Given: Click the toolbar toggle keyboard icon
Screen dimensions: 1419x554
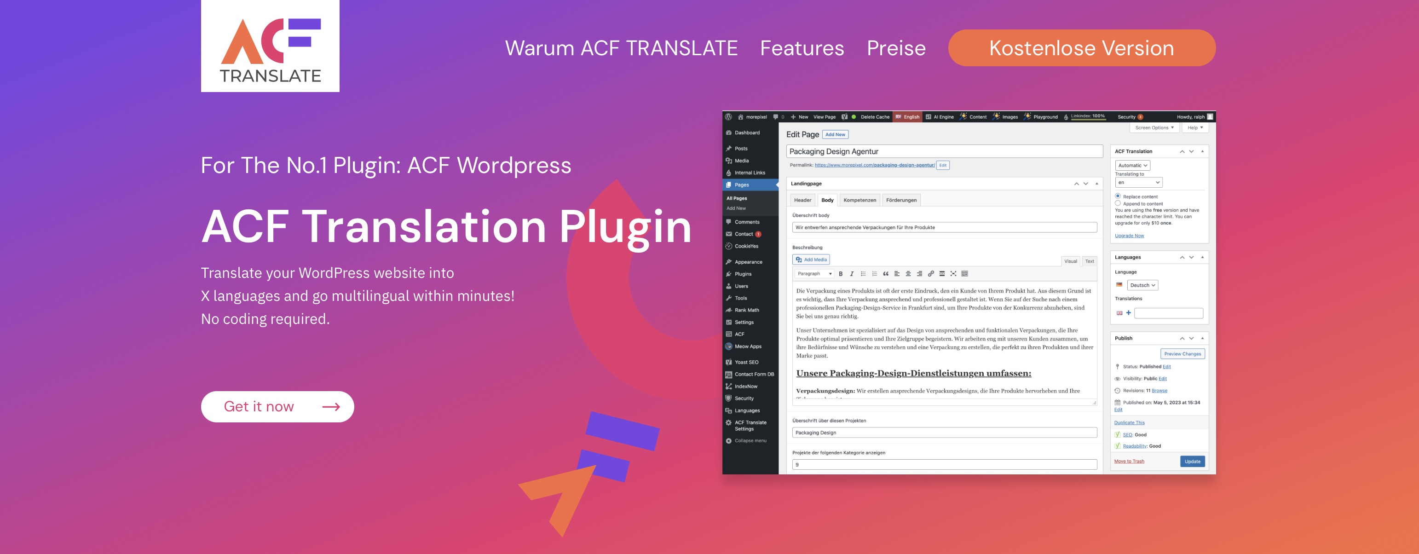Looking at the screenshot, I should tap(964, 274).
